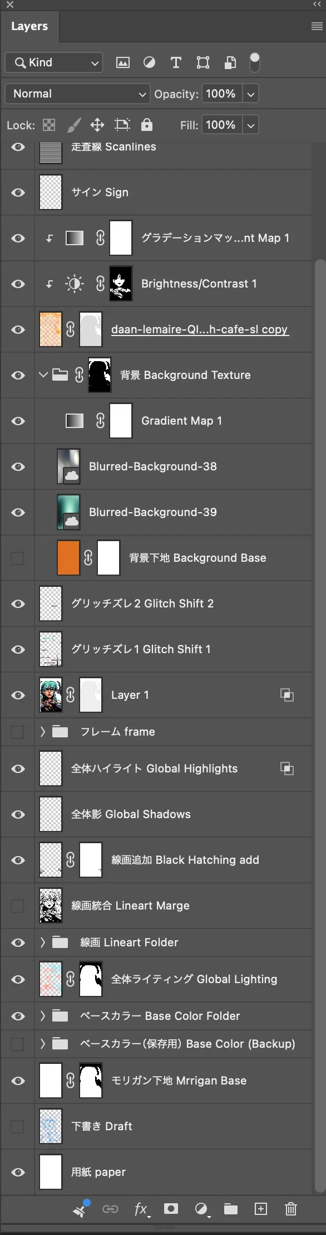
Task: Show the 下書き Draft layer
Action: pos(18,1126)
